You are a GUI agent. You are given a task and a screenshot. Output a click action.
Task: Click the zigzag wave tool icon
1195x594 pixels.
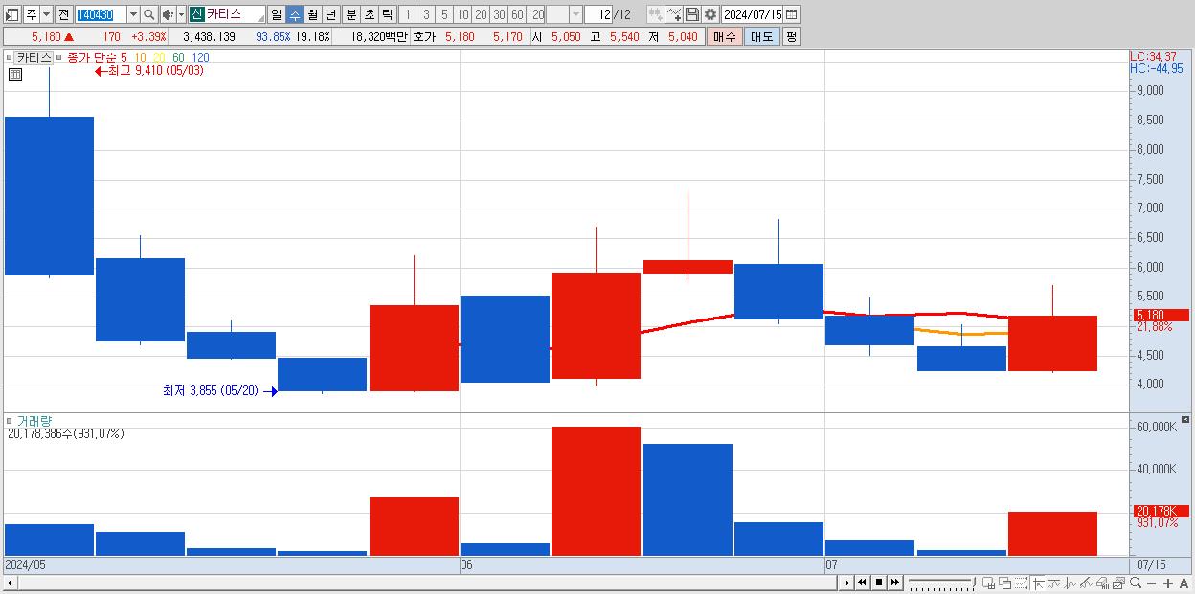pyautogui.click(x=1071, y=583)
